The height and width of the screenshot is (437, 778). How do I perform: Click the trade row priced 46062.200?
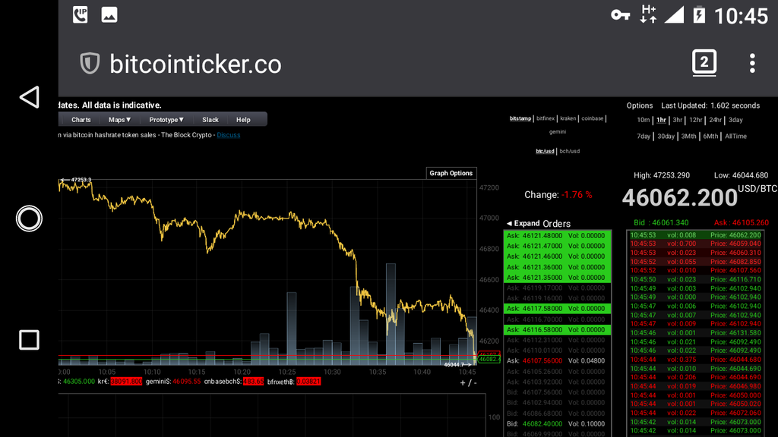pos(695,235)
